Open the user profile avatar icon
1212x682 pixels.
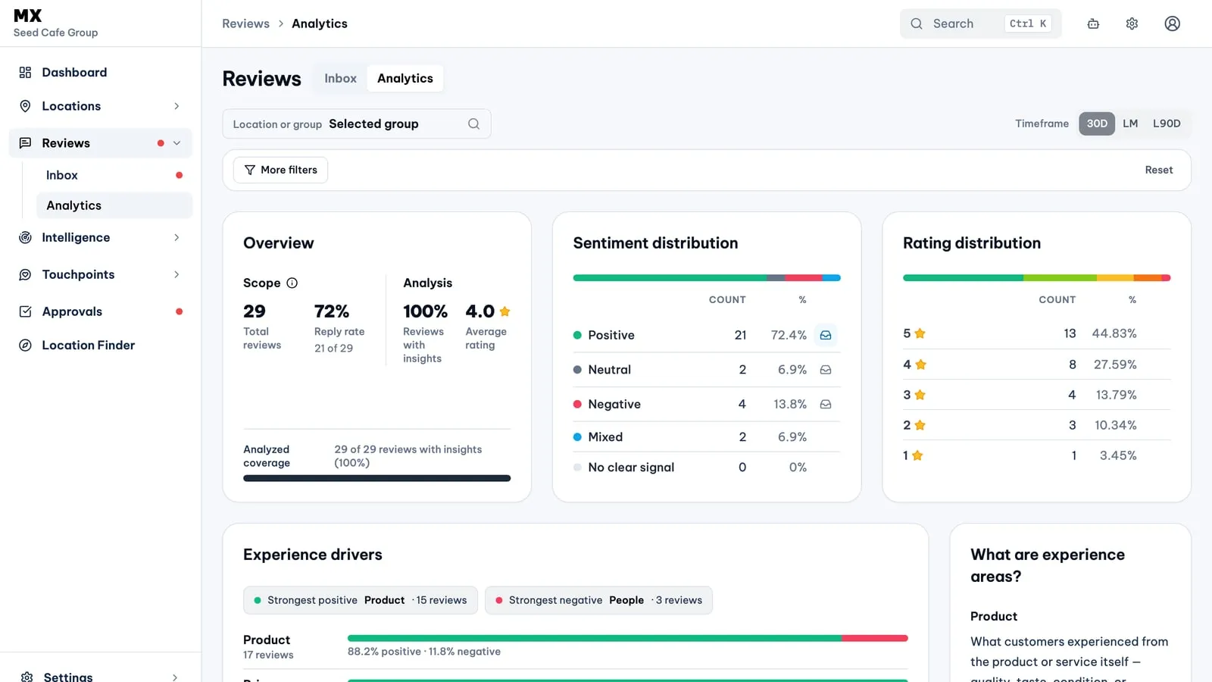click(1172, 23)
